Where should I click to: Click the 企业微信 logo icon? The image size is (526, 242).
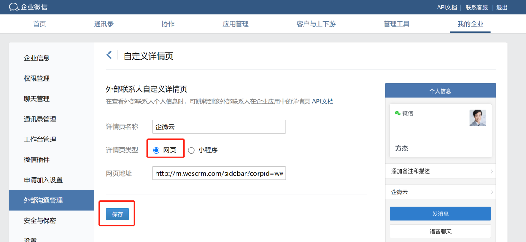pos(14,7)
